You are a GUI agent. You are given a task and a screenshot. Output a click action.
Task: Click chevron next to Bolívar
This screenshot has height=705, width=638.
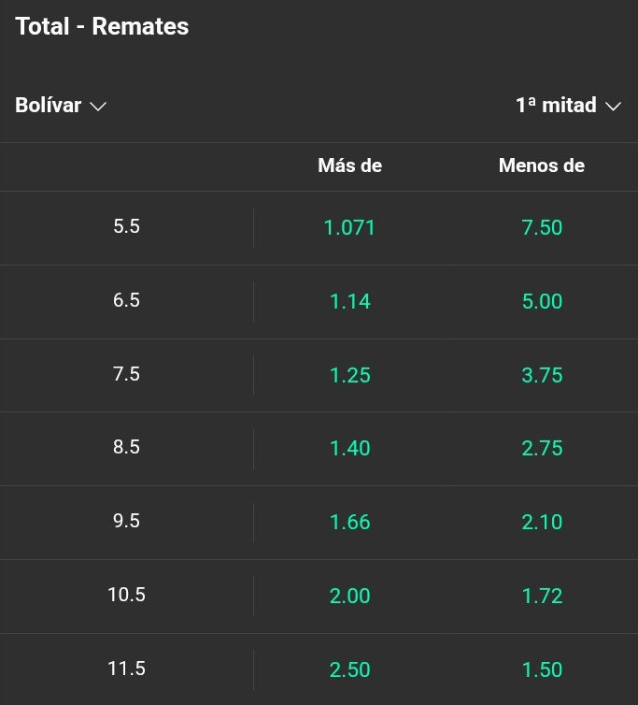(x=98, y=107)
